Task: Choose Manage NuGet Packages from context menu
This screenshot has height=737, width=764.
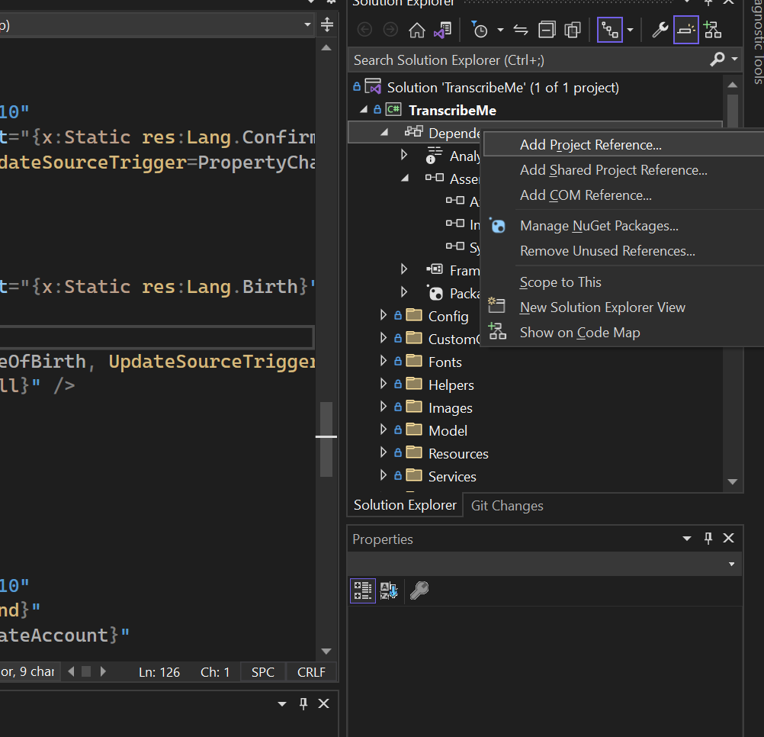Action: pos(599,226)
